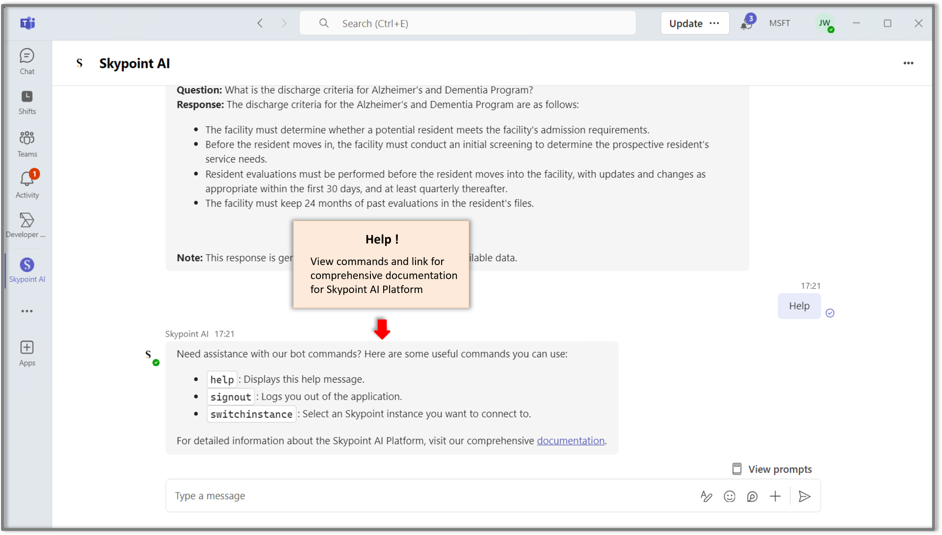The width and height of the screenshot is (942, 535).
Task: Select the Skypoint AI sidebar tab
Action: (x=27, y=270)
